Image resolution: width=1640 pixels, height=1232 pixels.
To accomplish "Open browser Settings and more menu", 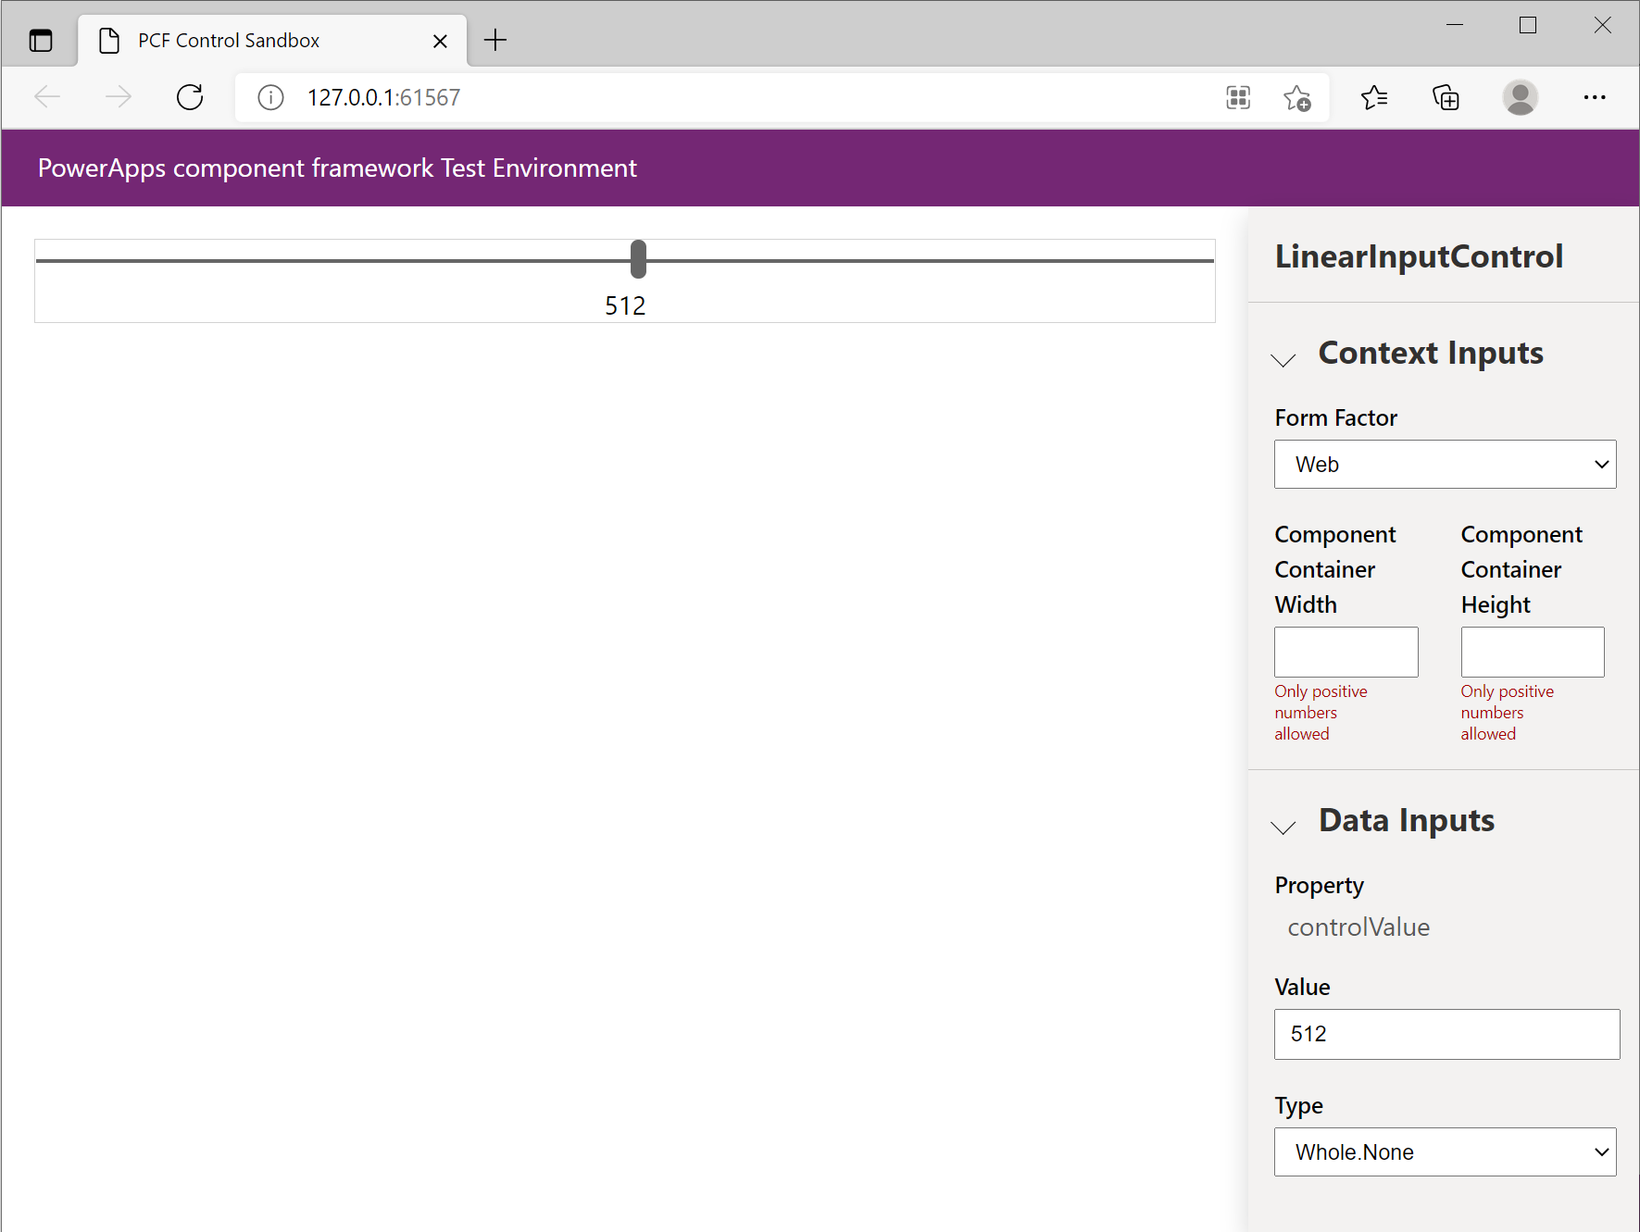I will 1595,97.
